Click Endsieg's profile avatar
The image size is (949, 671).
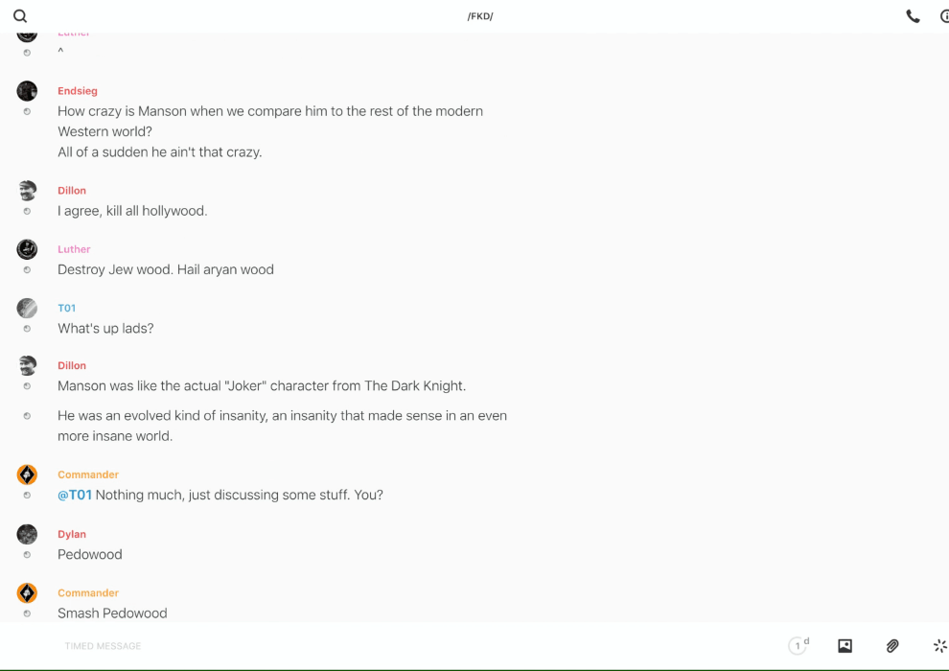(x=27, y=91)
